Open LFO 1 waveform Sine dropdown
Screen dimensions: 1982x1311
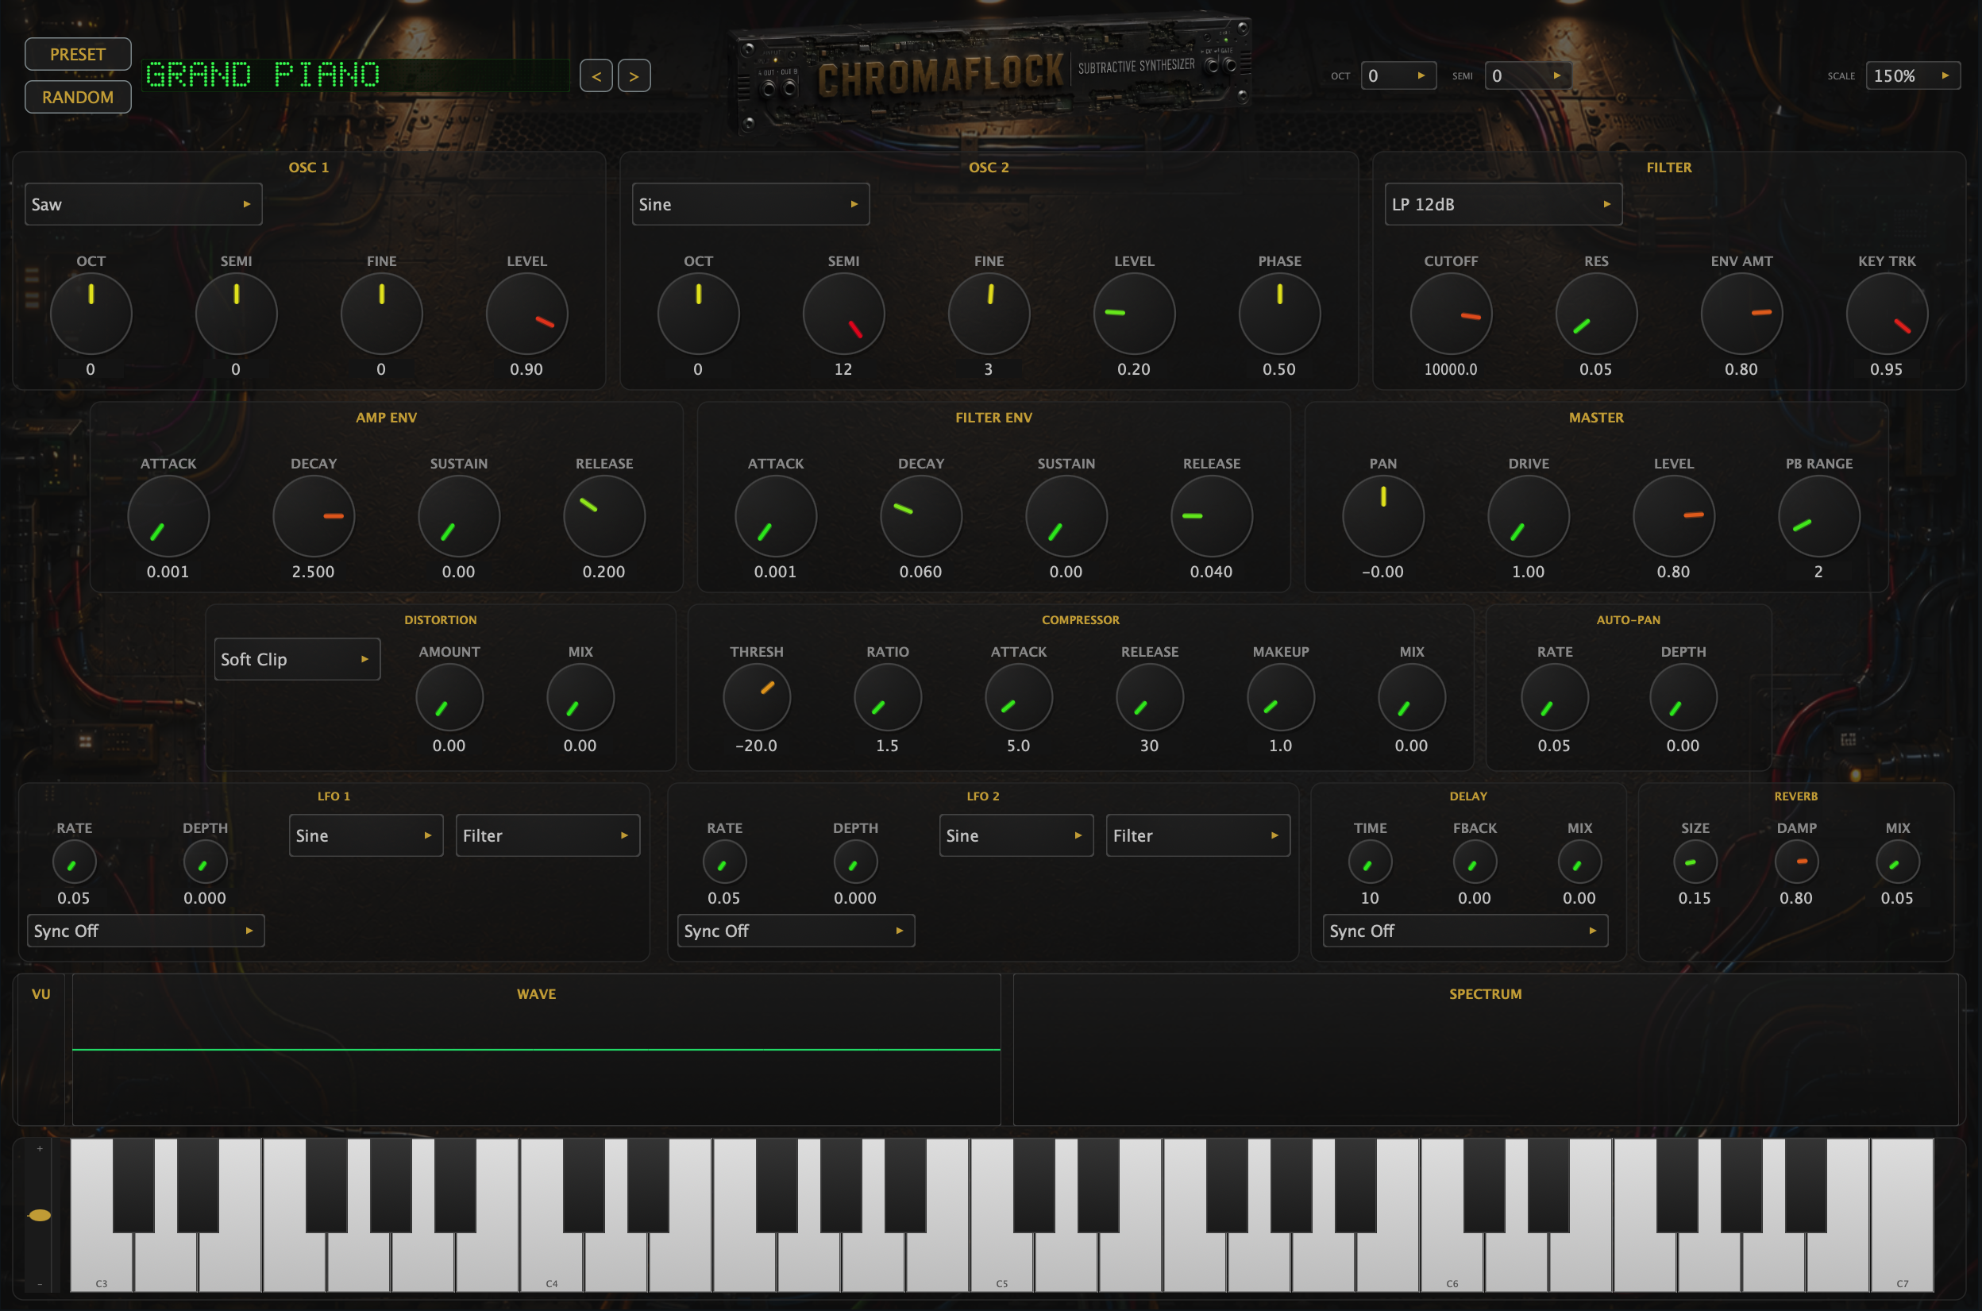(x=366, y=835)
